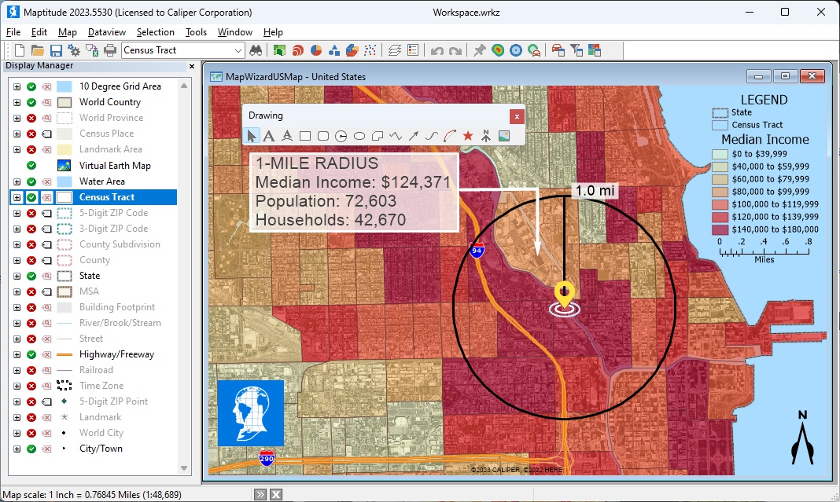Image resolution: width=840 pixels, height=502 pixels.
Task: Pick the Rectangle drawing tool
Action: coord(305,136)
